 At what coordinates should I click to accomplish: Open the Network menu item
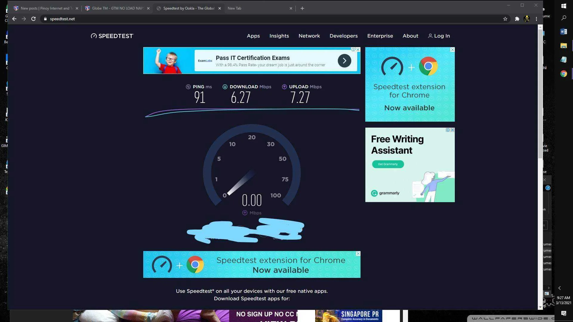coord(309,36)
